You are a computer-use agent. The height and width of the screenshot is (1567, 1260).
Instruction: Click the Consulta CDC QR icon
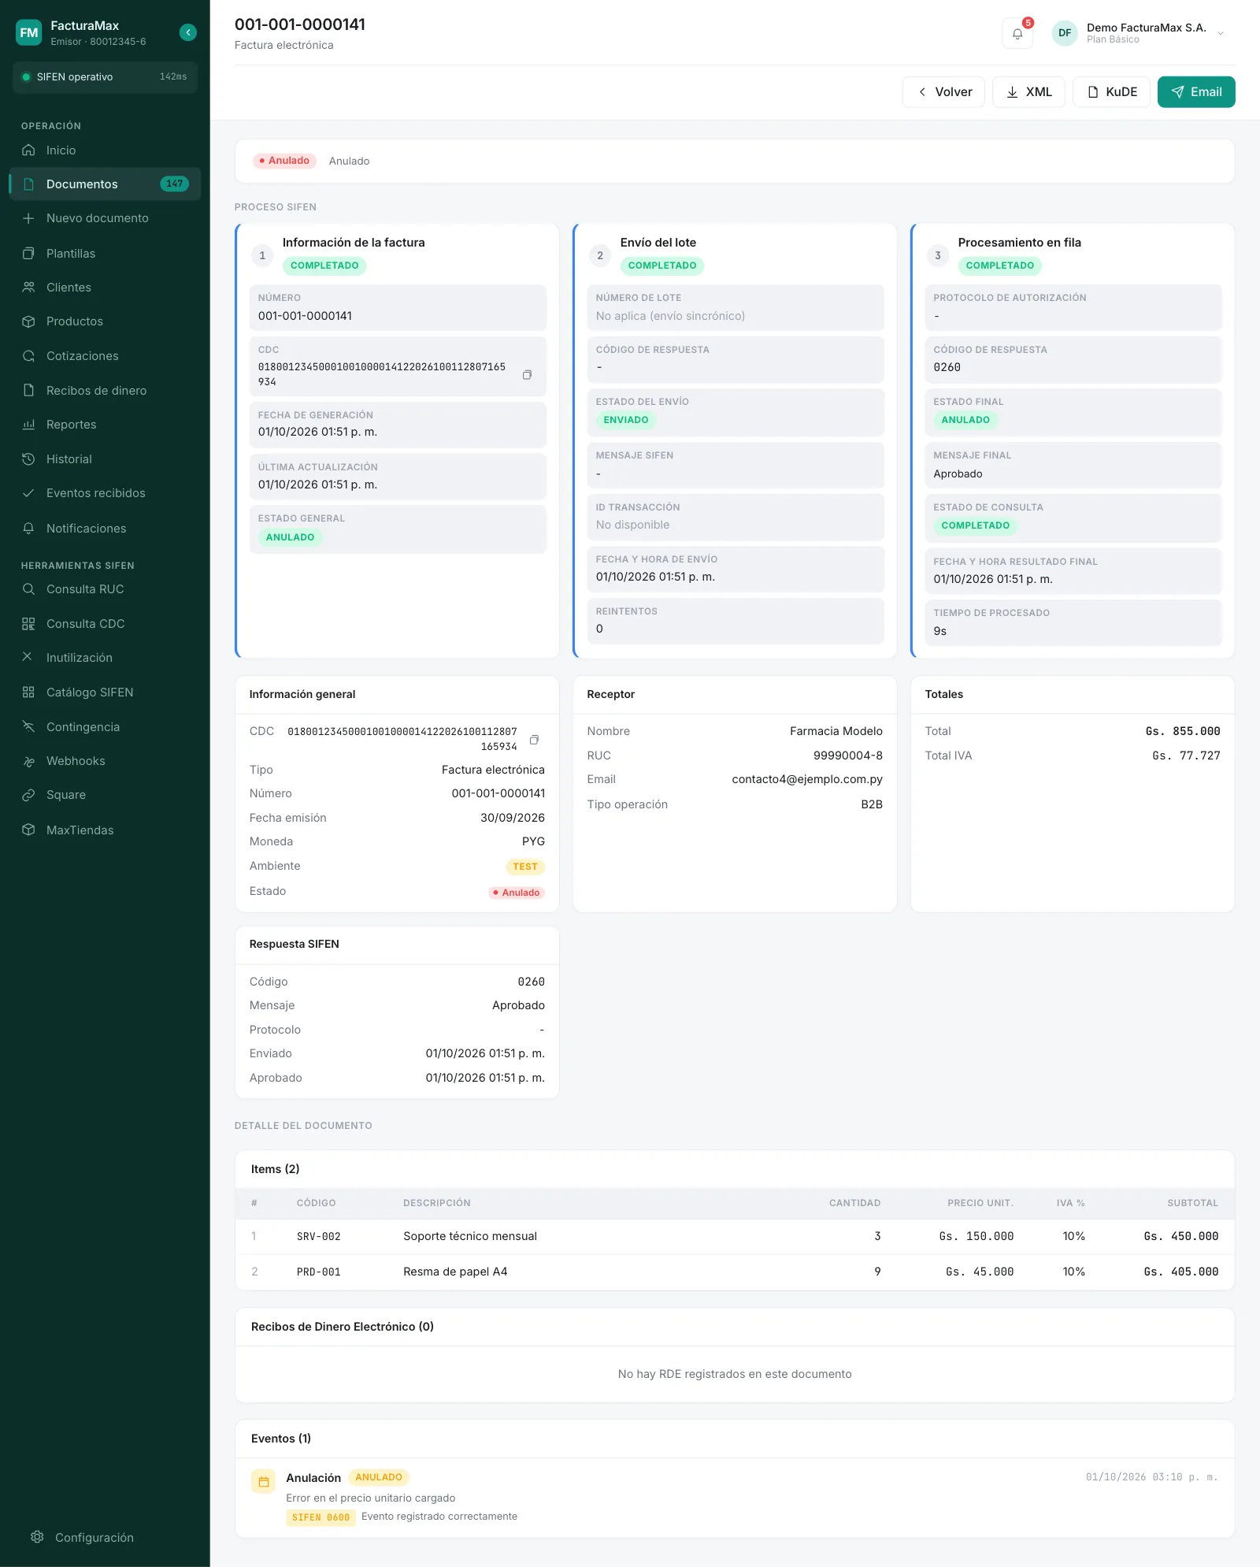(28, 624)
